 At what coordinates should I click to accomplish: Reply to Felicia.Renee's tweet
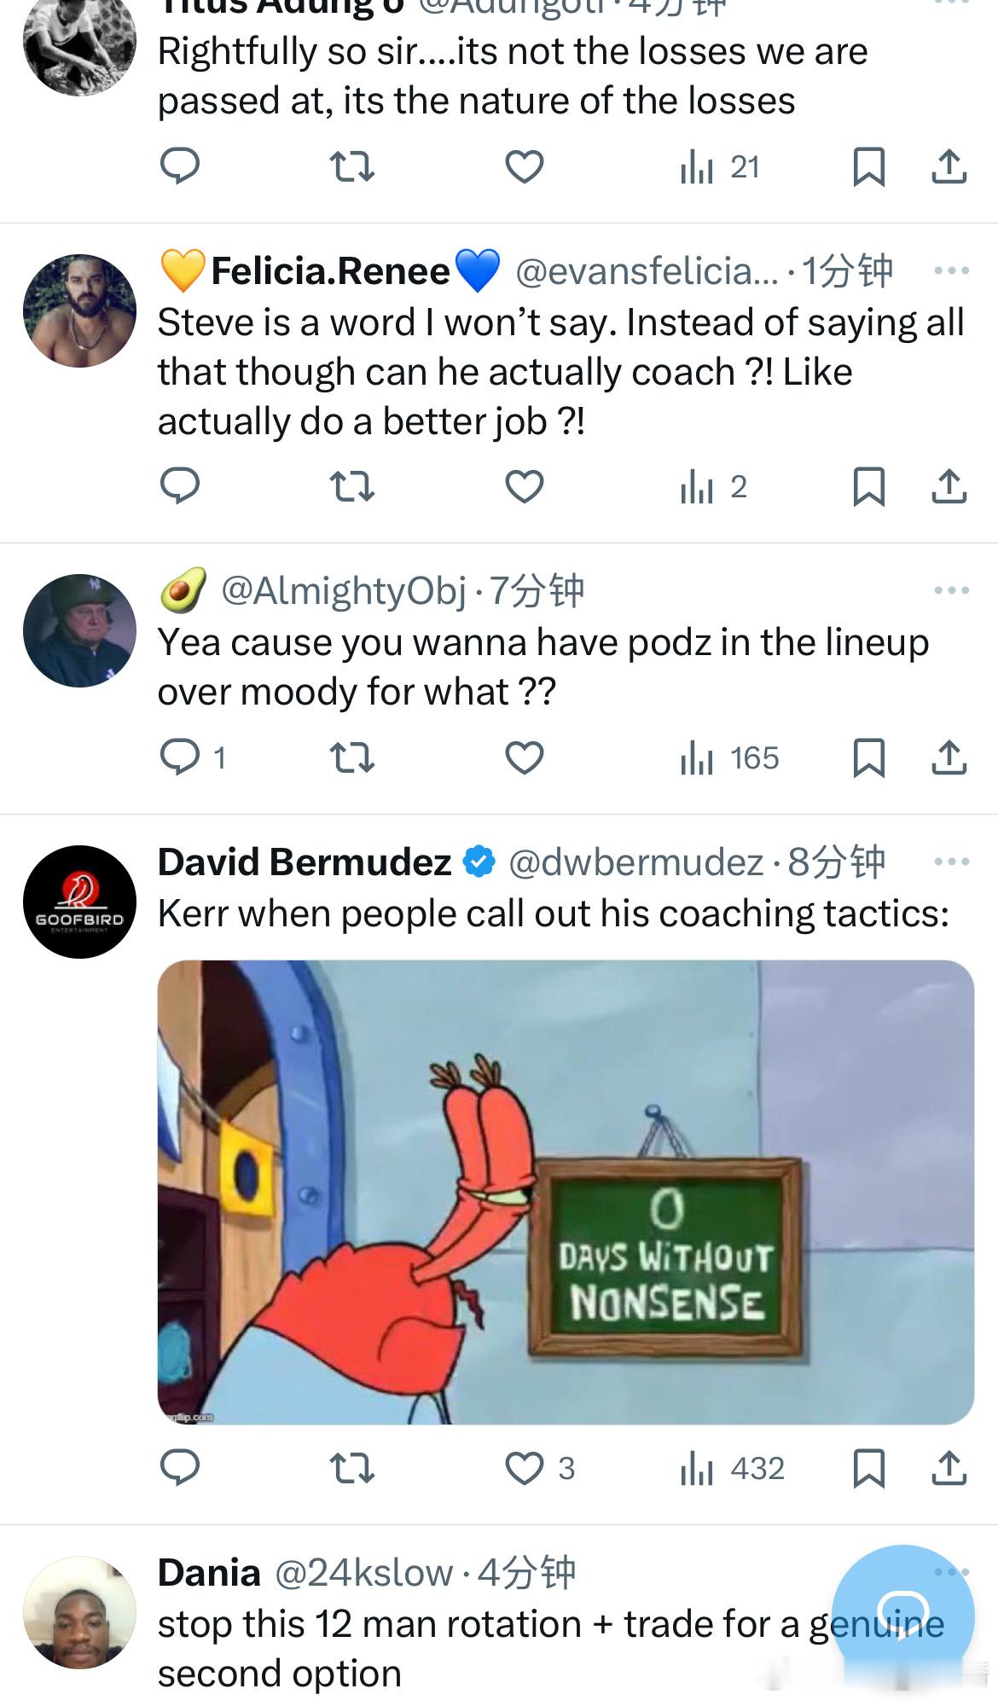[180, 486]
